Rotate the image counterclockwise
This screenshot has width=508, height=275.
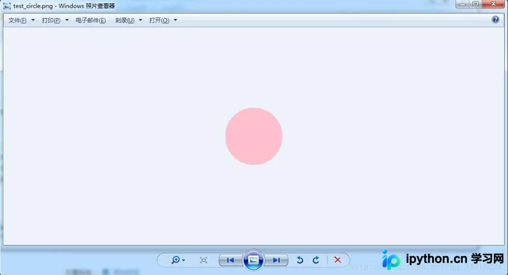(x=300, y=260)
